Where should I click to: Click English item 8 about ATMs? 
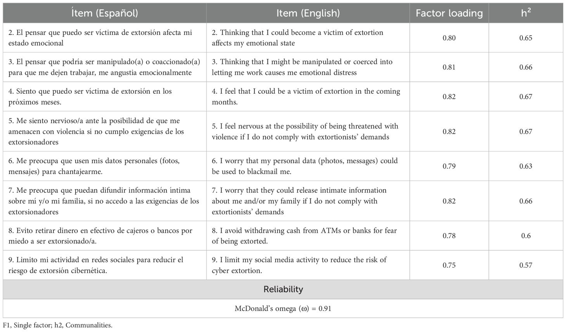coord(304,236)
